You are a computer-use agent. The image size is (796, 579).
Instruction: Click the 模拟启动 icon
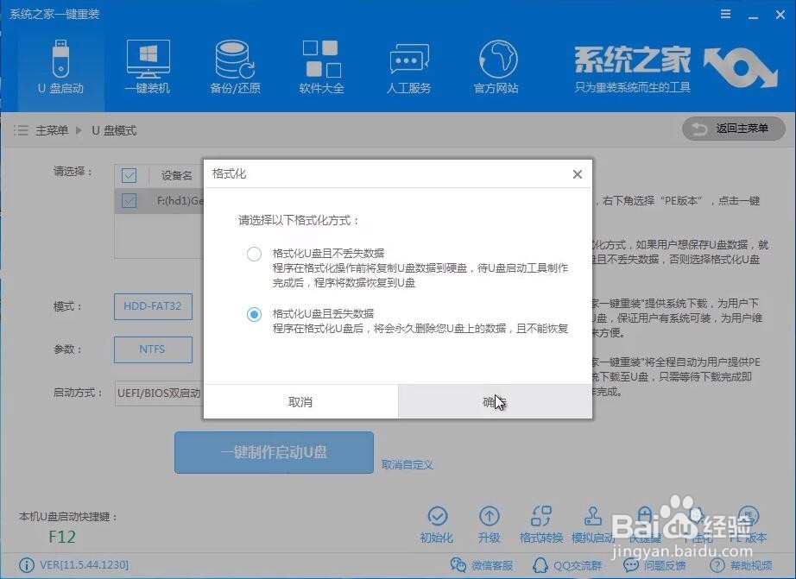[x=593, y=525]
